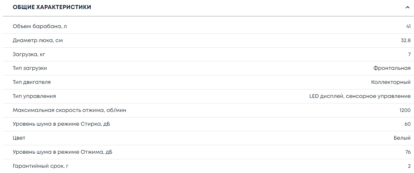Click the Объем барабана, л label
Image resolution: width=414 pixels, height=173 pixels.
40,26
